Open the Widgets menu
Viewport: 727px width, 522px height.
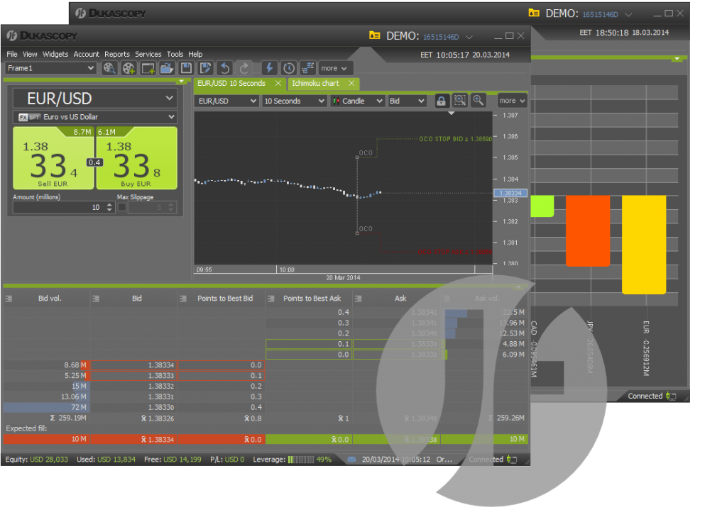[x=55, y=54]
